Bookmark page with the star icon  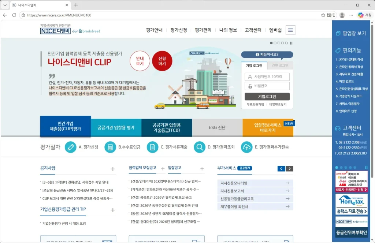pos(323,15)
